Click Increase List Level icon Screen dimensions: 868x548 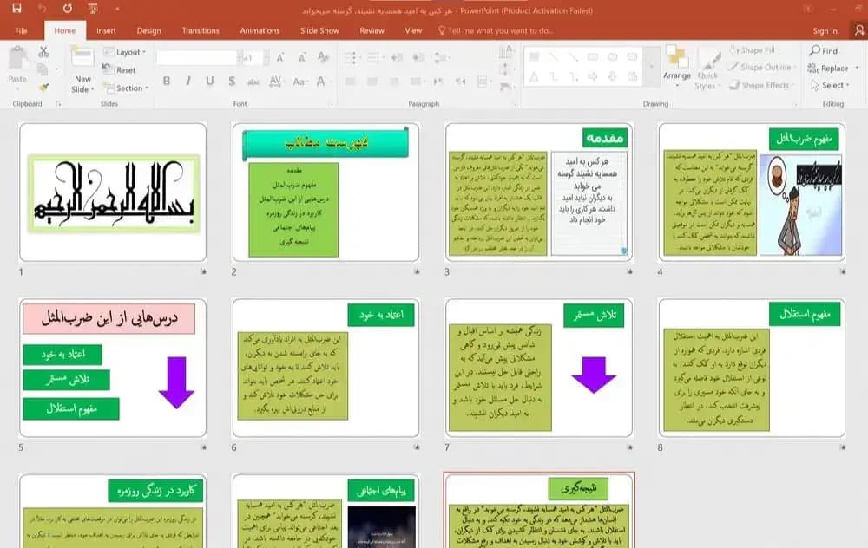point(418,57)
